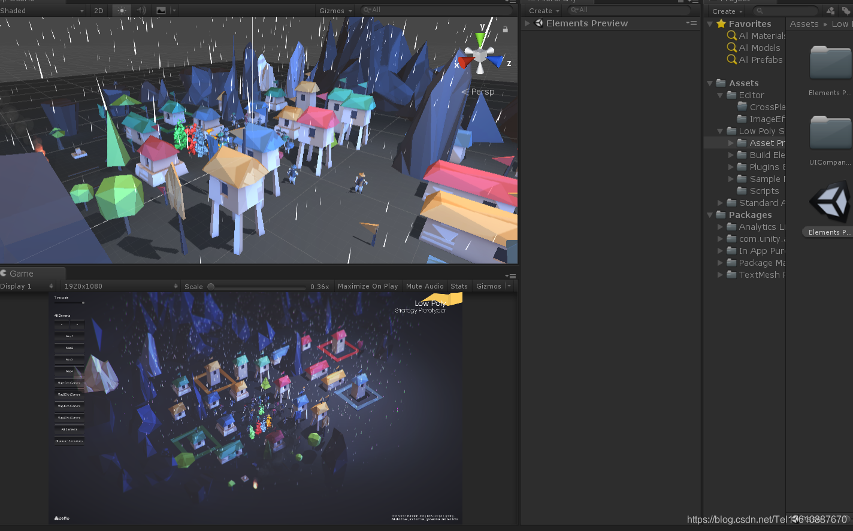Collapse the Assets folder tree

coord(710,83)
